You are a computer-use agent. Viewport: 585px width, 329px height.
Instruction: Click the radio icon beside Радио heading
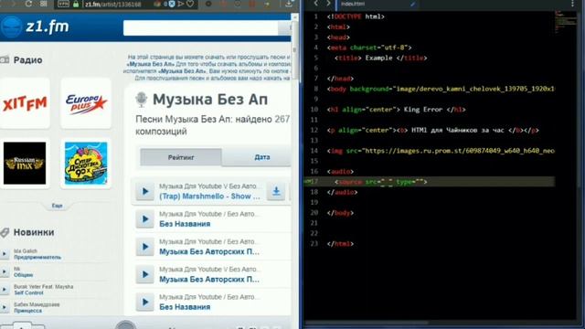pyautogui.click(x=5, y=59)
